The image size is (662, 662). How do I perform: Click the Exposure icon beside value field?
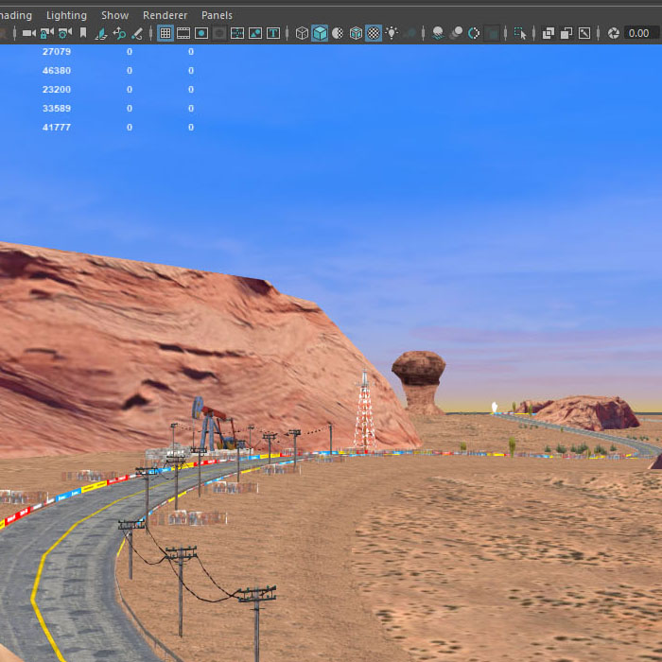point(613,33)
